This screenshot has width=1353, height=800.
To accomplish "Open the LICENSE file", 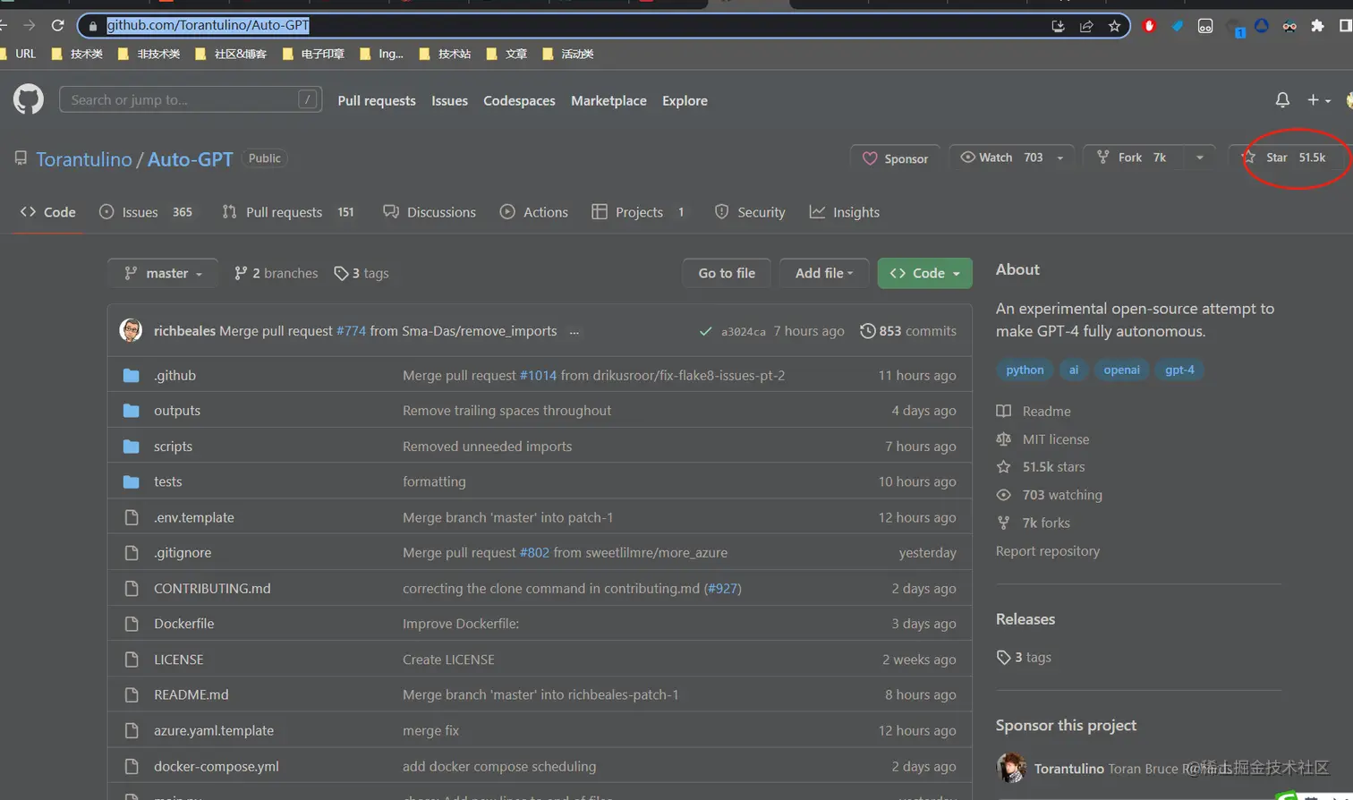I will coord(178,660).
